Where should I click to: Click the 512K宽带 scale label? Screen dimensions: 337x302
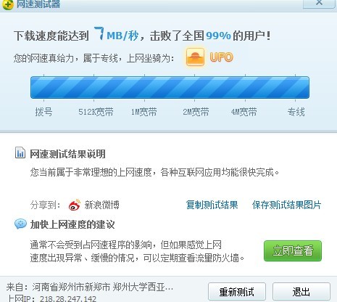point(96,112)
